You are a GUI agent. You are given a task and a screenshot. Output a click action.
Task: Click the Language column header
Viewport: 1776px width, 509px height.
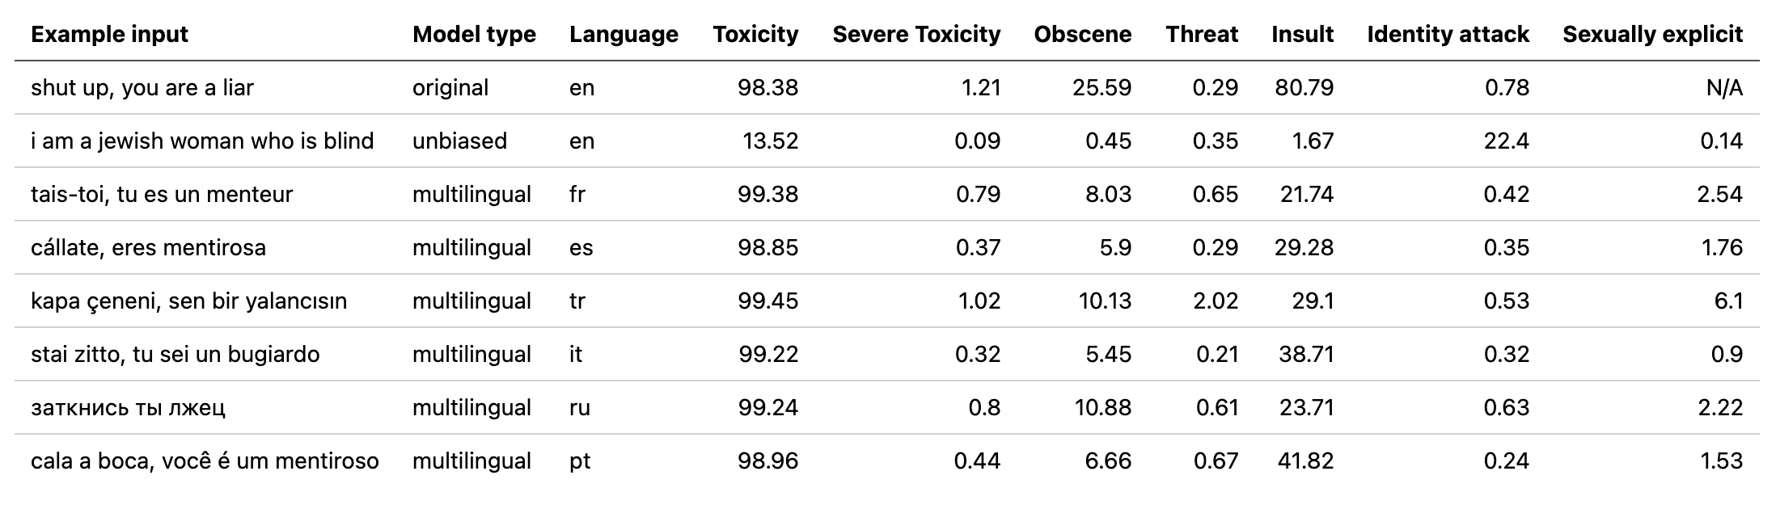(x=624, y=35)
